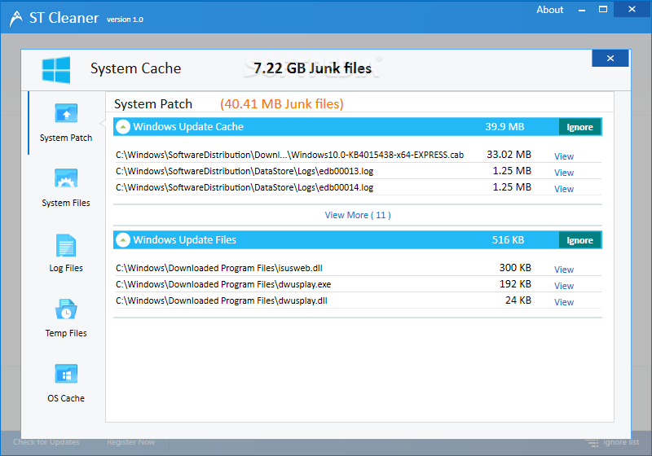
Task: Click the Windows logo in System Cache header
Action: (x=56, y=70)
